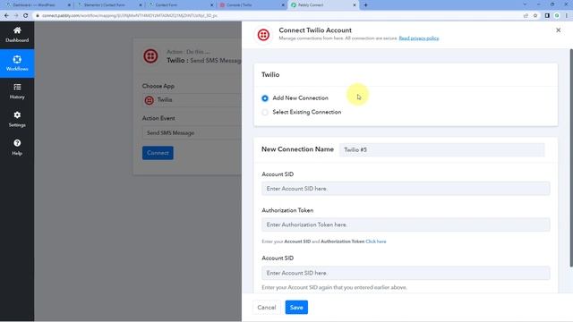Click the Save button
The image size is (573, 322).
click(x=296, y=308)
